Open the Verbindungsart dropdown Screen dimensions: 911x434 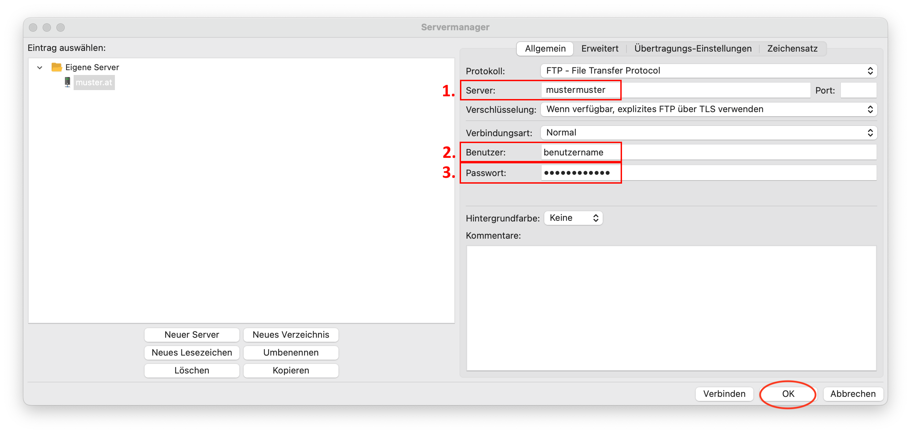click(x=708, y=132)
